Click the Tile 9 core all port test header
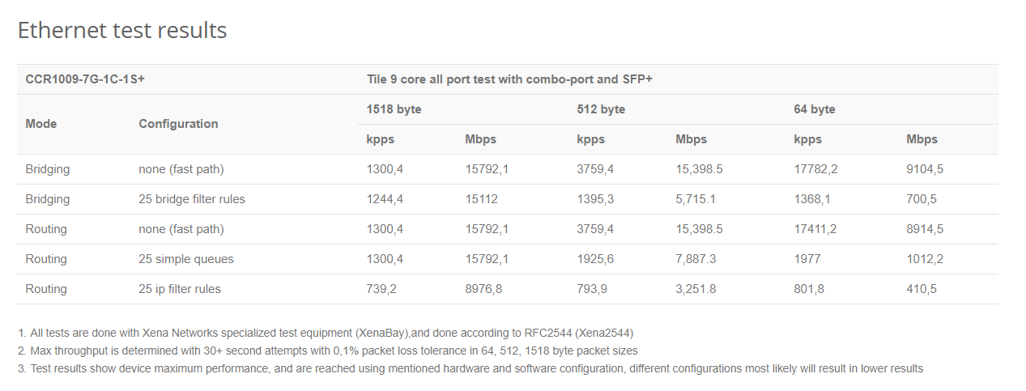 (509, 79)
